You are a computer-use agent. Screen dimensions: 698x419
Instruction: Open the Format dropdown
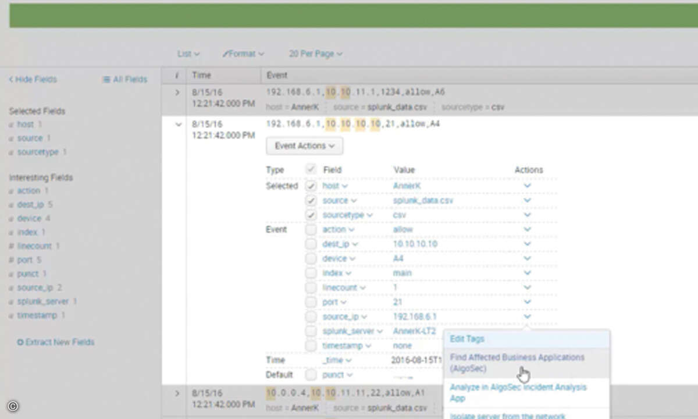[243, 54]
